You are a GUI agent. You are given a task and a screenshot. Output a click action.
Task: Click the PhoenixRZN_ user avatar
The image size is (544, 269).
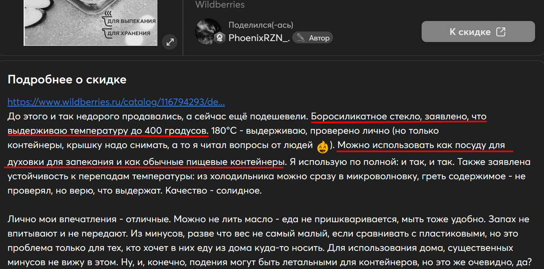[x=208, y=31]
